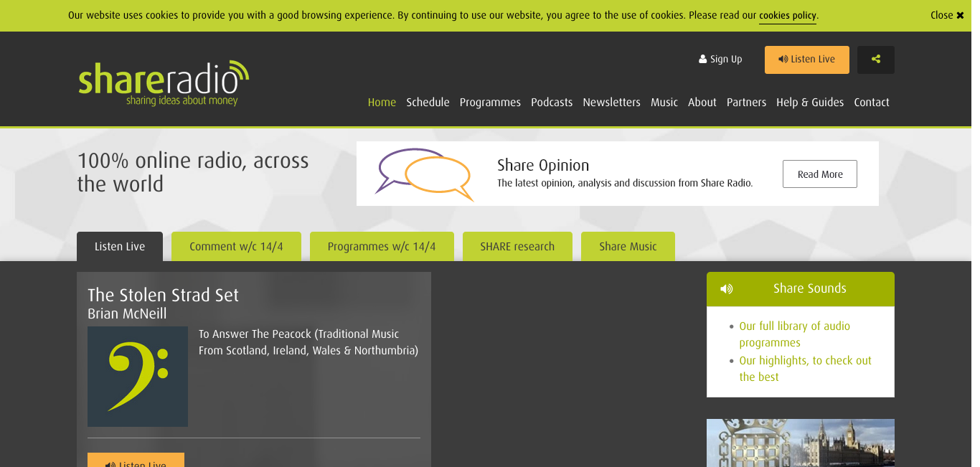Viewport: 980px width, 467px height.
Task: Click the Brian McNeill artist name
Action: 127,314
